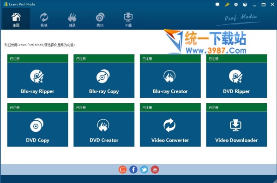The width and height of the screenshot is (277, 183).
Task: Open help via the question mark icon
Action: click(x=245, y=5)
